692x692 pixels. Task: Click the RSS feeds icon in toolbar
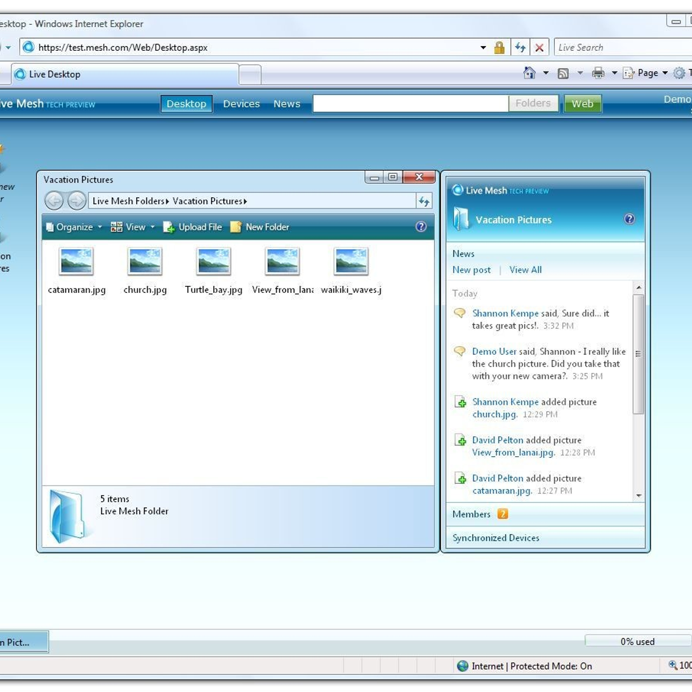[x=563, y=73]
